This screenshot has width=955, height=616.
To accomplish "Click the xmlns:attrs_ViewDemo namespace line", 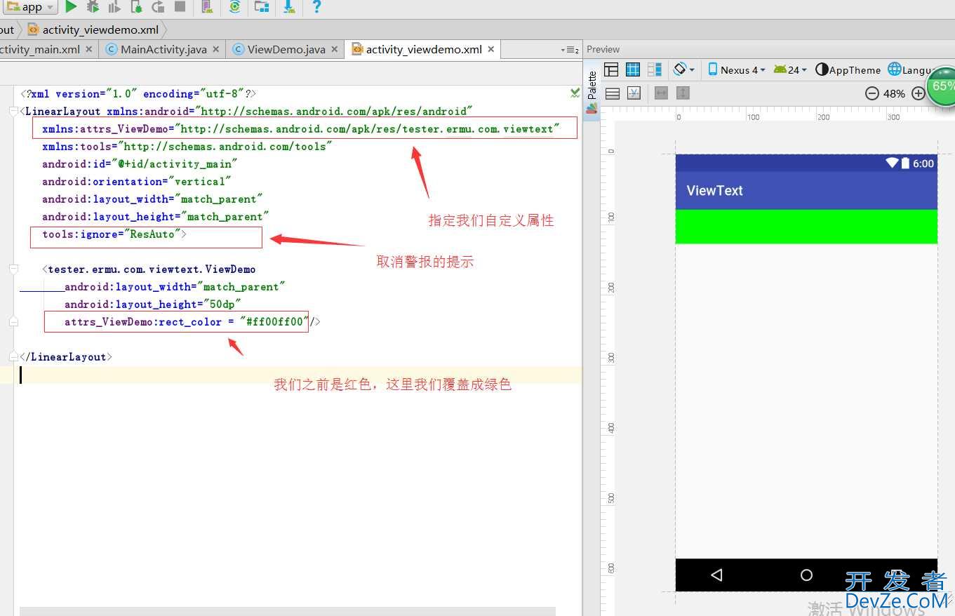I will click(x=301, y=129).
